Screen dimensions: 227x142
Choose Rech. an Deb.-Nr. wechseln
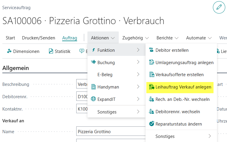point(182,99)
